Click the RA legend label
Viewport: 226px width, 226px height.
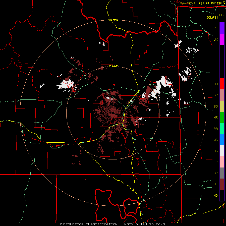215,129
